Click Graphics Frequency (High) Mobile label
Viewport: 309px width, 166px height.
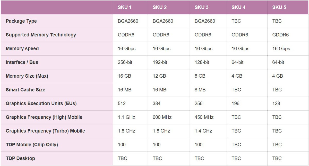click(44, 117)
